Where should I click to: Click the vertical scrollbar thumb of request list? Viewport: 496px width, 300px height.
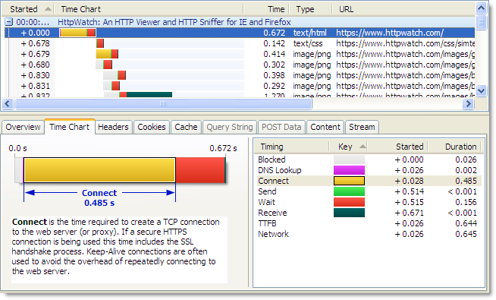click(x=481, y=23)
